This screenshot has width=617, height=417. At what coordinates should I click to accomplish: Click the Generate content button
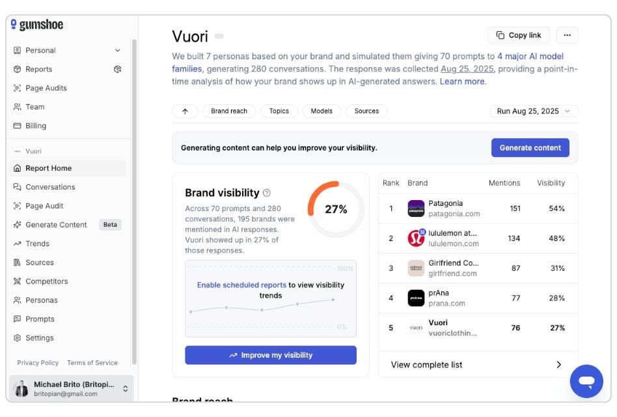pyautogui.click(x=530, y=147)
